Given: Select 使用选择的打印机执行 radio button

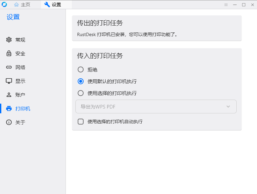Looking at the screenshot, I should [x=81, y=93].
